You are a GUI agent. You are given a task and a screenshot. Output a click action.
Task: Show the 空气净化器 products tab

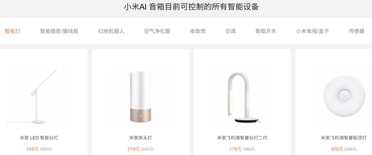click(157, 31)
